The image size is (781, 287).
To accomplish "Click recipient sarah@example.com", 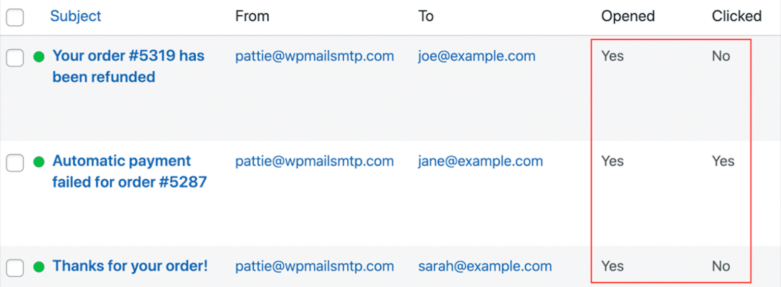I will [485, 266].
